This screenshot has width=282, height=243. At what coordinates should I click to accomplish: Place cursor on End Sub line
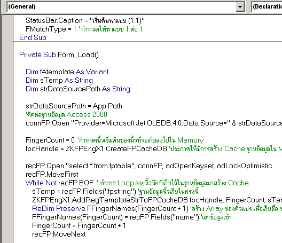[x=33, y=37]
